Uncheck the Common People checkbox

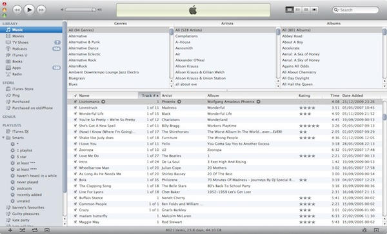(x=75, y=204)
